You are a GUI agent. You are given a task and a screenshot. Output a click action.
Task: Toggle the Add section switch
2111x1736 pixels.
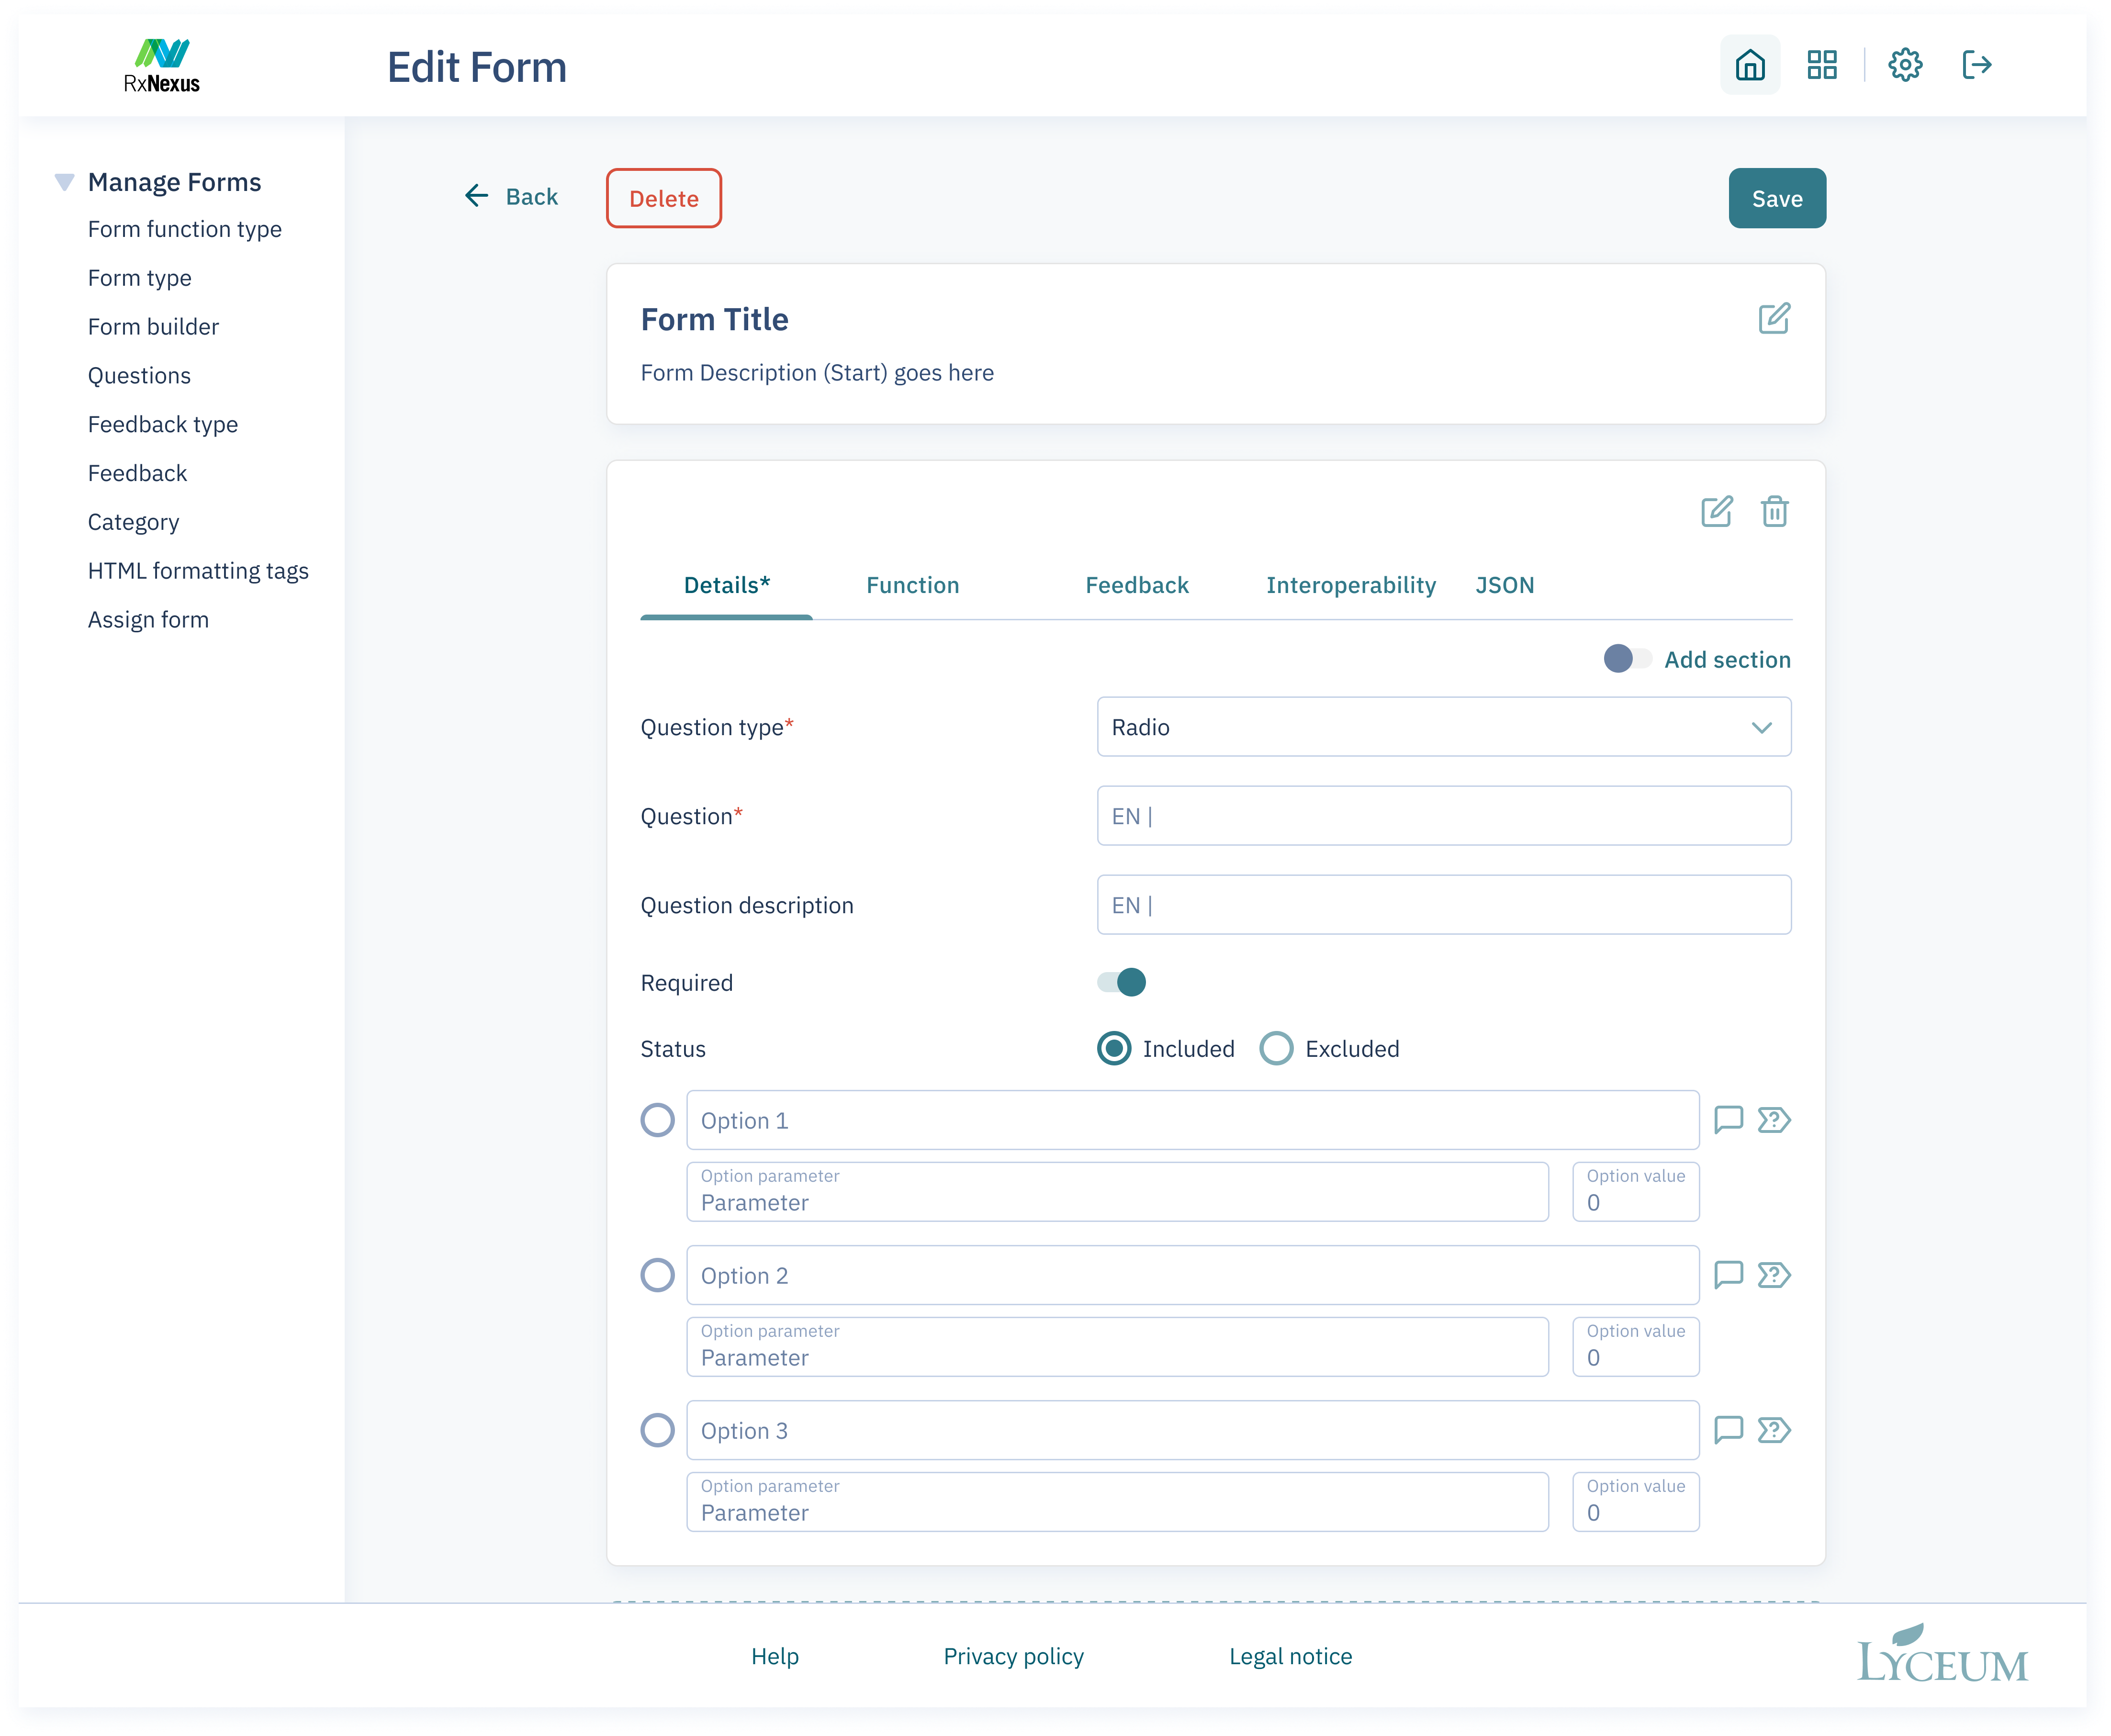(1626, 659)
